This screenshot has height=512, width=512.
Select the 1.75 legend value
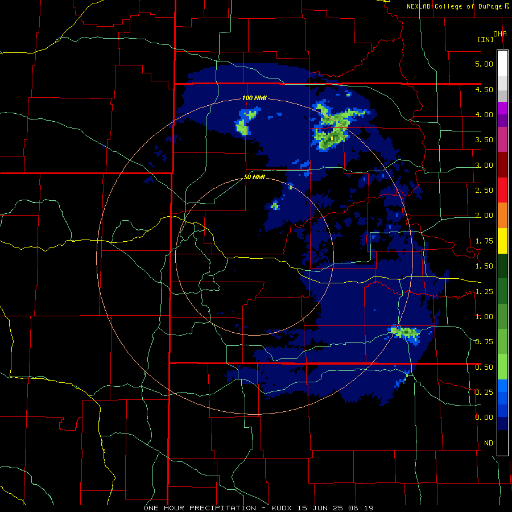(x=484, y=241)
